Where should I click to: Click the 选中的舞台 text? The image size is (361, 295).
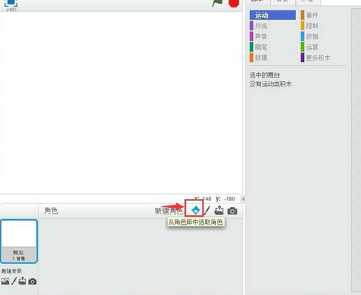[x=264, y=75]
